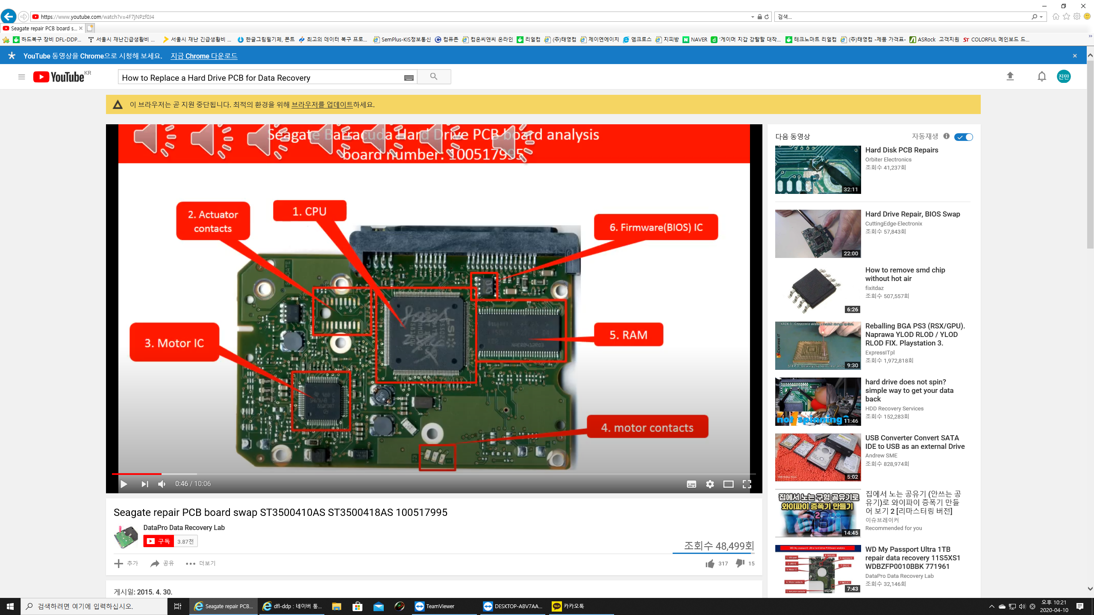Open Windows Start menu
The width and height of the screenshot is (1094, 615).
click(x=10, y=606)
